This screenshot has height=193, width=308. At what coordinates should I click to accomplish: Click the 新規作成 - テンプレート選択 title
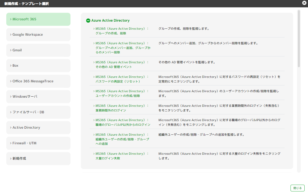(27, 4)
